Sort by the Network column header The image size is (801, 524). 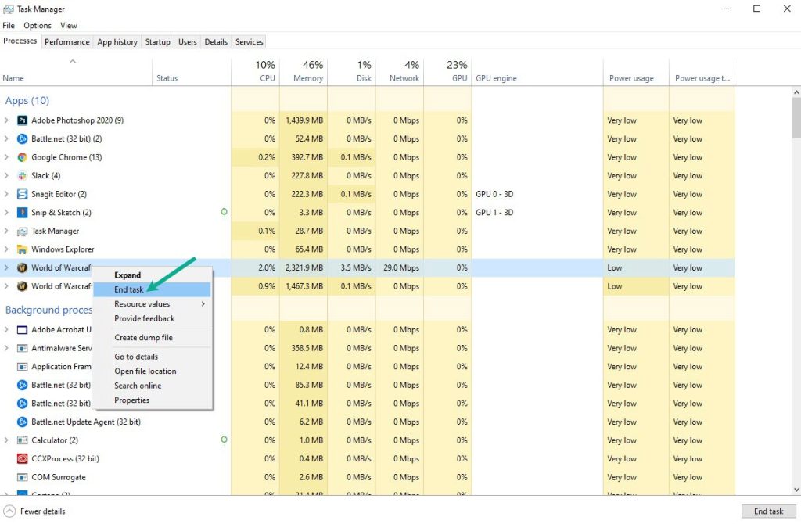point(400,71)
